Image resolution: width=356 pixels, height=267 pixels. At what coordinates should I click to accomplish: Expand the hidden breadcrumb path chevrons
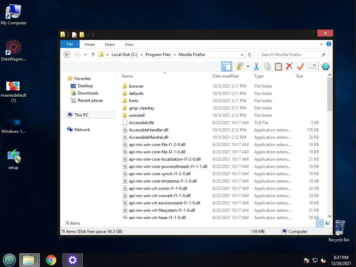pyautogui.click(x=107, y=55)
